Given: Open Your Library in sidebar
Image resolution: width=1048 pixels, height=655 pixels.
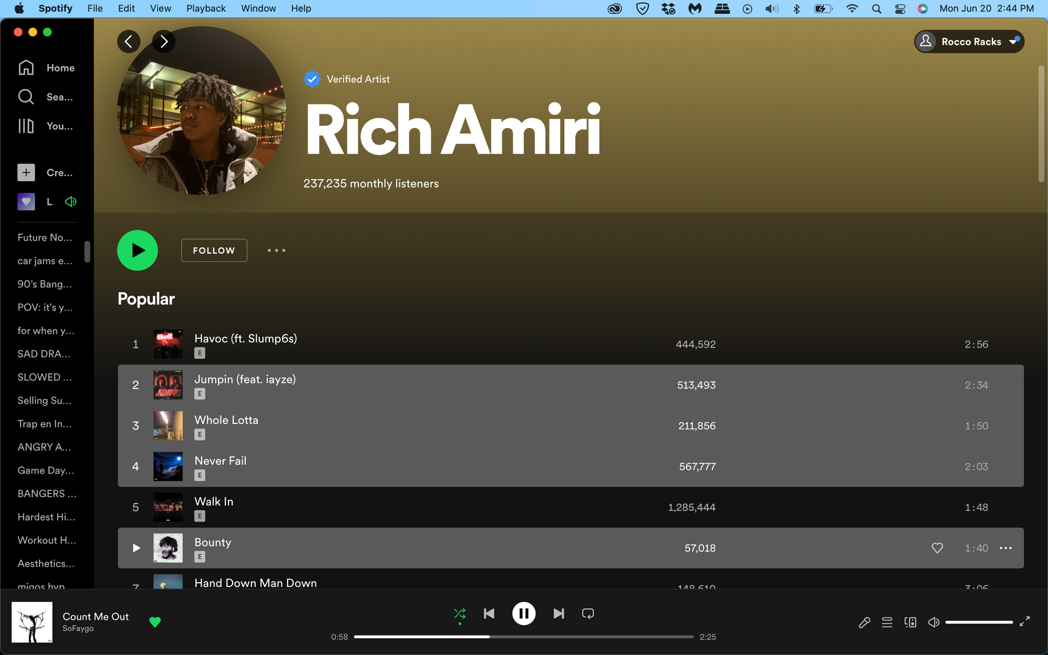Looking at the screenshot, I should point(45,126).
